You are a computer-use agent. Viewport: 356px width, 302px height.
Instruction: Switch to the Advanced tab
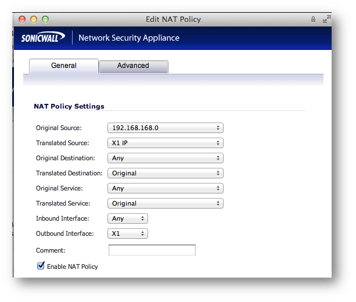coord(133,66)
